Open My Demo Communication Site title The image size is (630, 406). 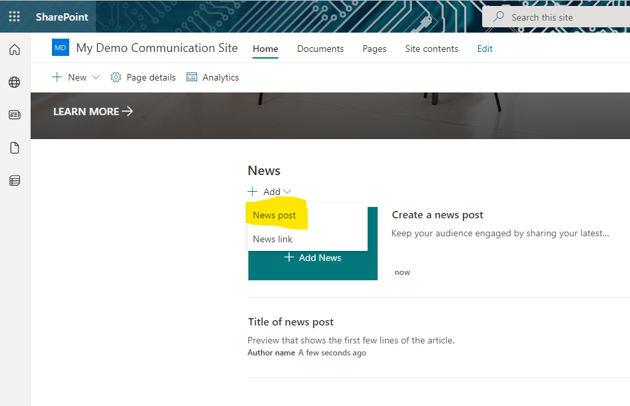[157, 48]
